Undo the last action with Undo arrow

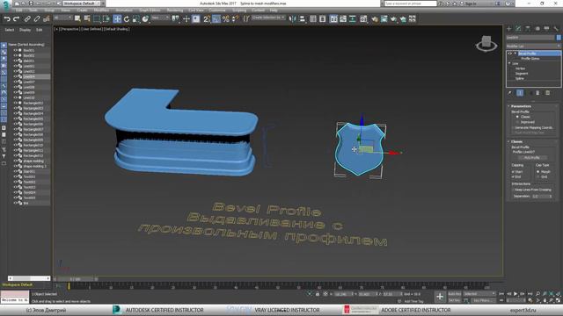7,19
